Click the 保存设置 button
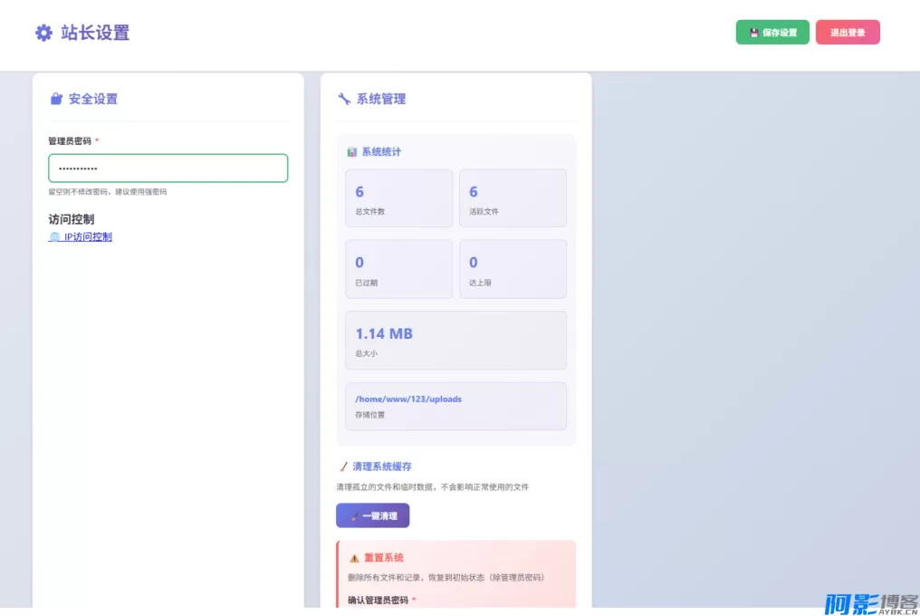 coord(772,32)
